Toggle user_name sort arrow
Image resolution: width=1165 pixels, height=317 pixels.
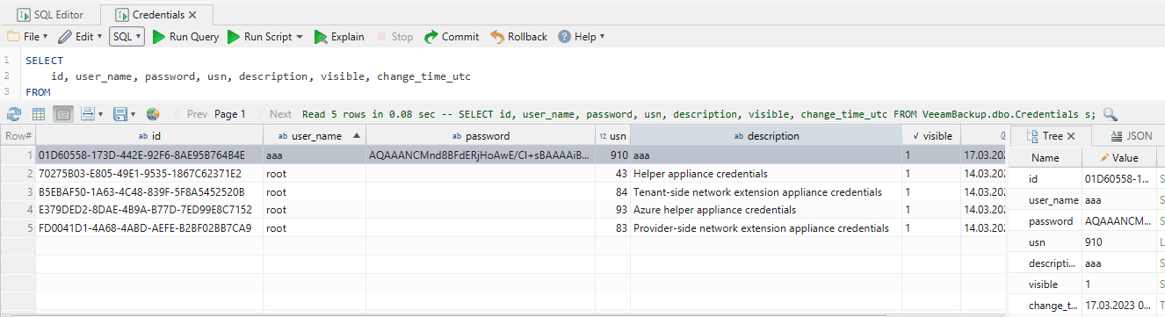[x=356, y=136]
